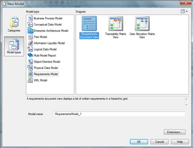Viewport: 193px width, 148px height.
Task: Close the New Model dialog
Action: pyautogui.click(x=186, y=3)
